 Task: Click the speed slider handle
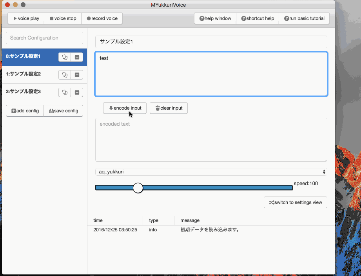coord(138,188)
